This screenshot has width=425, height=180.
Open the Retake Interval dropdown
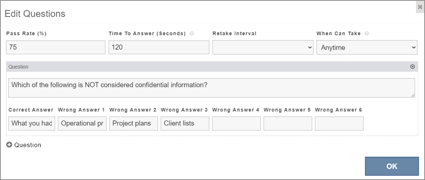point(263,48)
